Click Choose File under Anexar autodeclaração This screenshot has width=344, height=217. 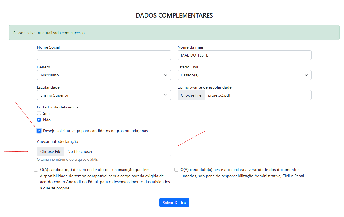click(51, 151)
